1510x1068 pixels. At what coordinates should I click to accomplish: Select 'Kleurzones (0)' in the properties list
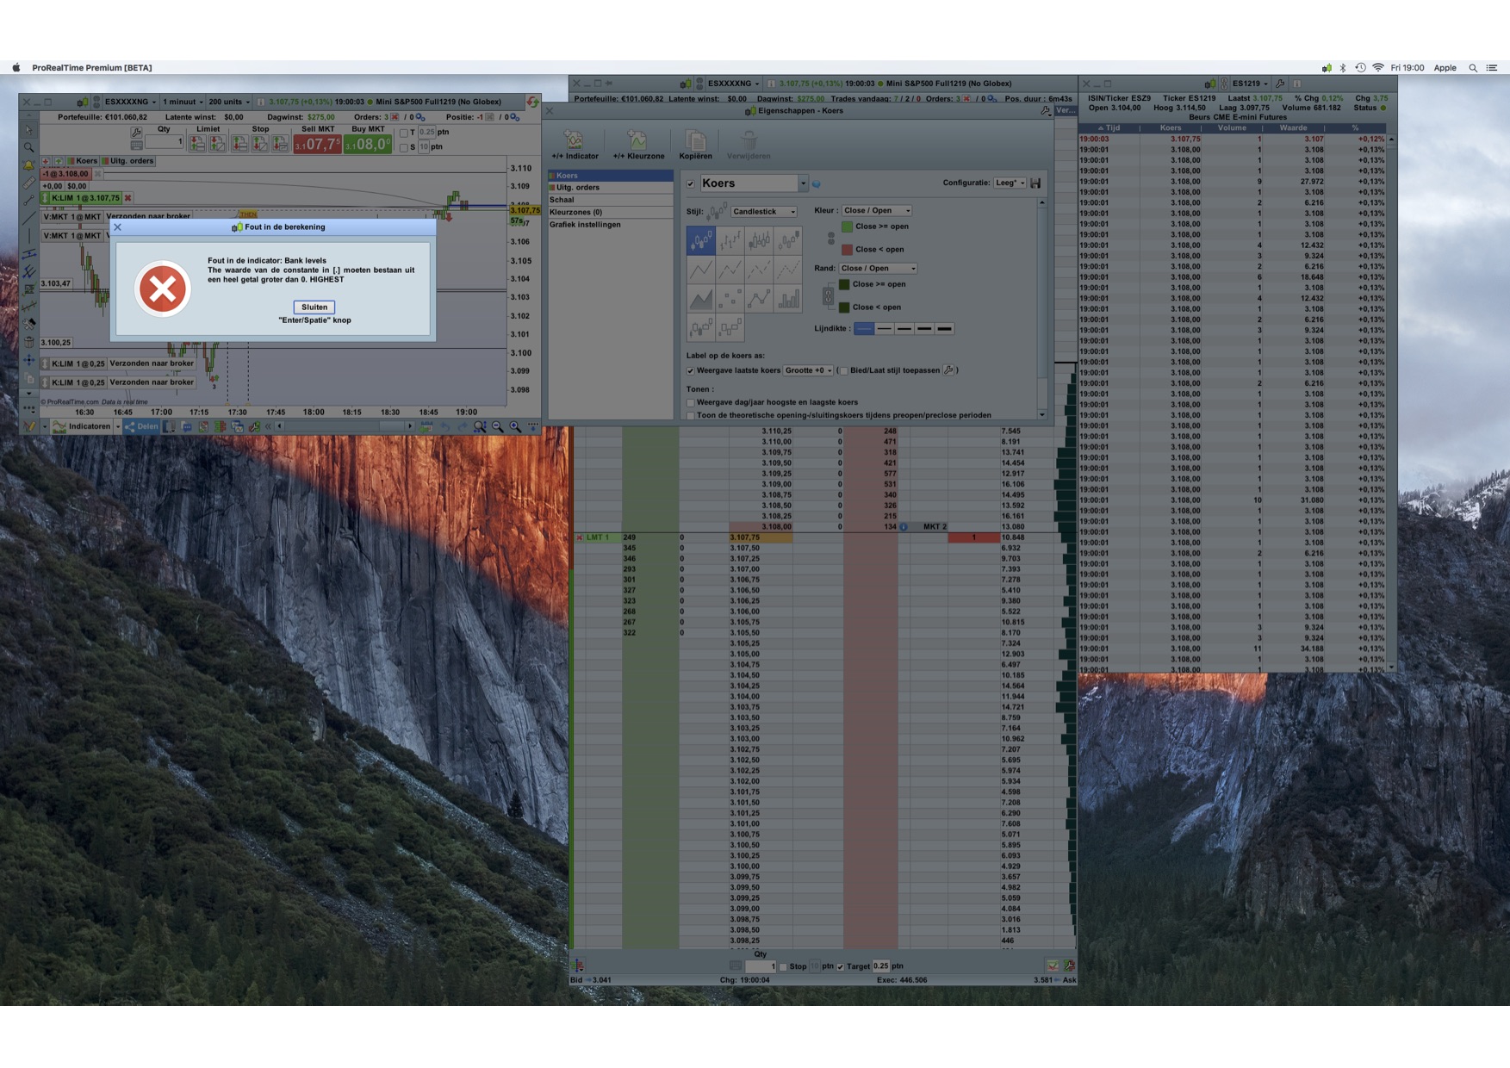[x=611, y=212]
